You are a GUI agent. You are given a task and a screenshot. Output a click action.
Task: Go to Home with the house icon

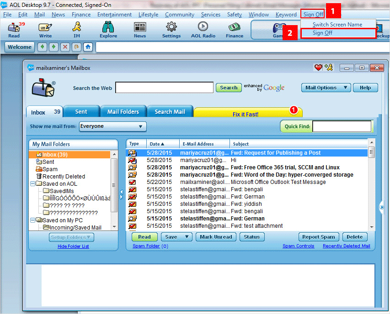88,47
